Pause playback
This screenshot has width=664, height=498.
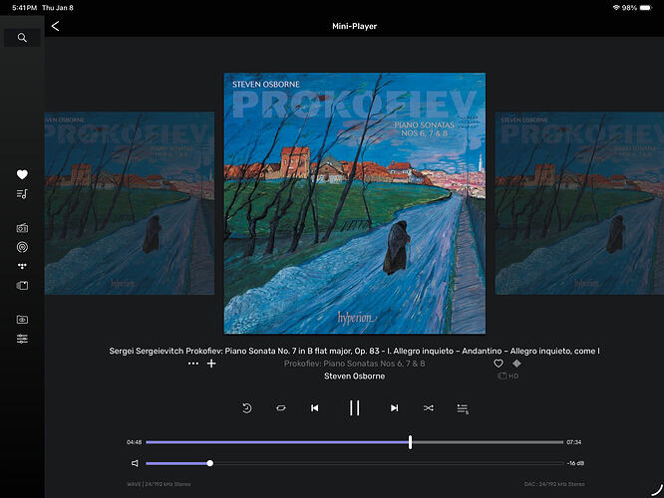pos(355,408)
